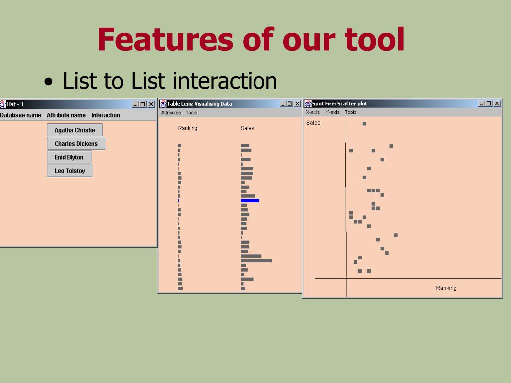Open the X-axis menu in Spot Fire

(x=313, y=112)
